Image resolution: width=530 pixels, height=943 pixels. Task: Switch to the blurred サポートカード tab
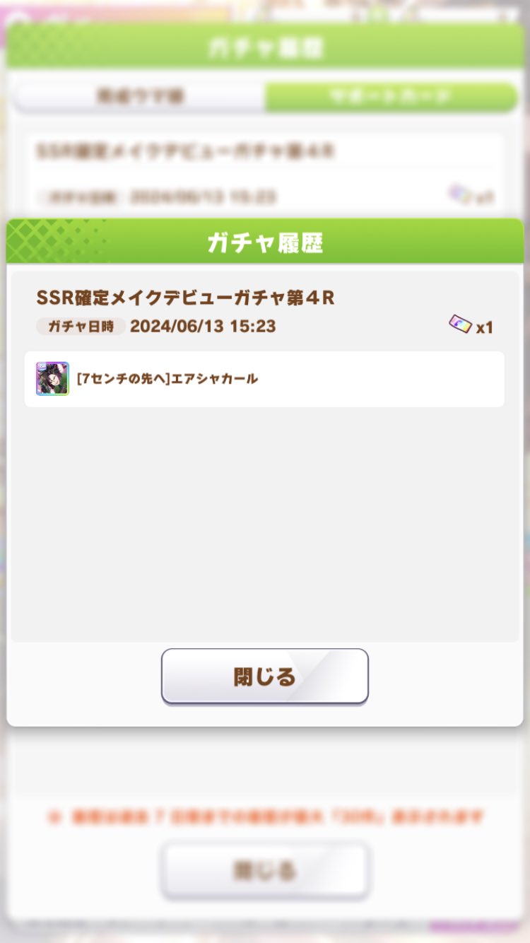[391, 97]
